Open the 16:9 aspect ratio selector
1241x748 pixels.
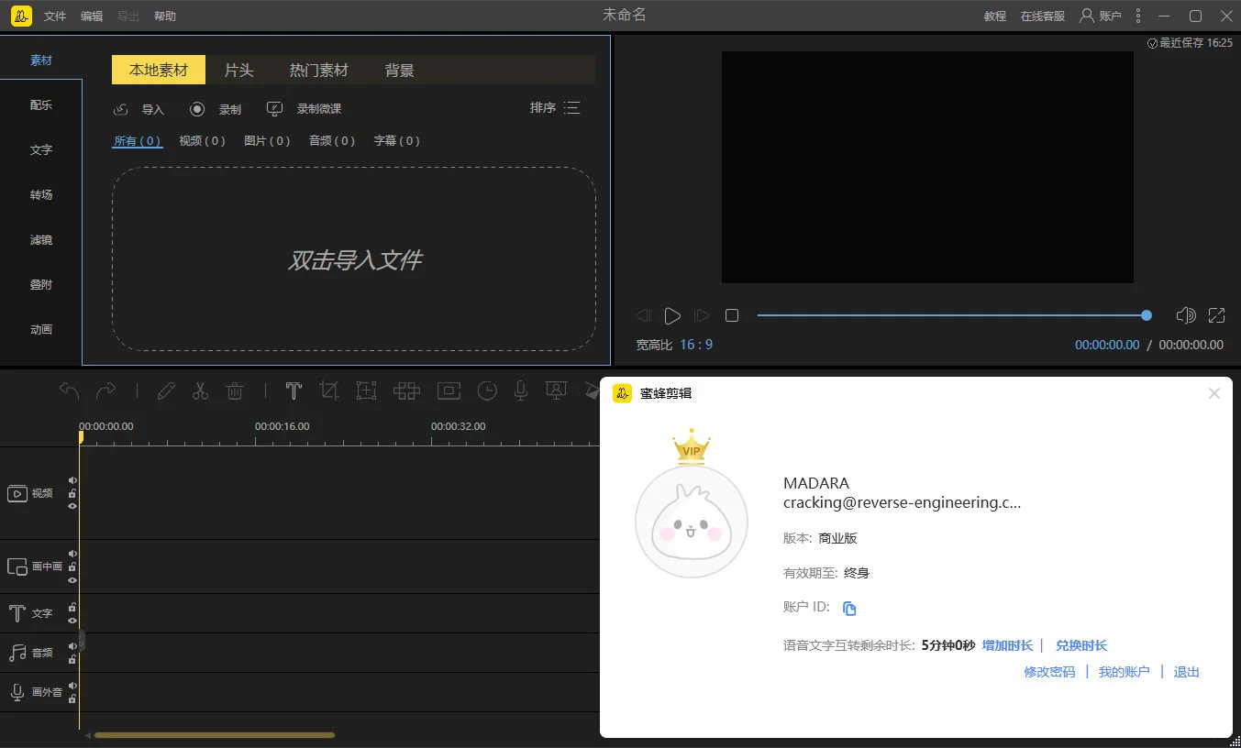pos(696,344)
